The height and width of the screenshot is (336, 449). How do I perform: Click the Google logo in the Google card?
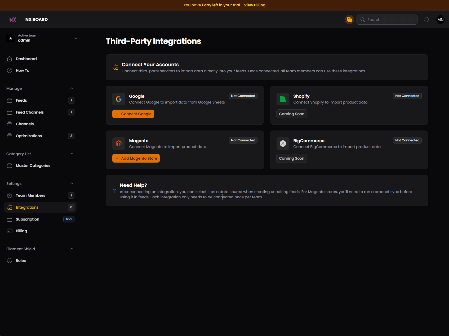(119, 99)
